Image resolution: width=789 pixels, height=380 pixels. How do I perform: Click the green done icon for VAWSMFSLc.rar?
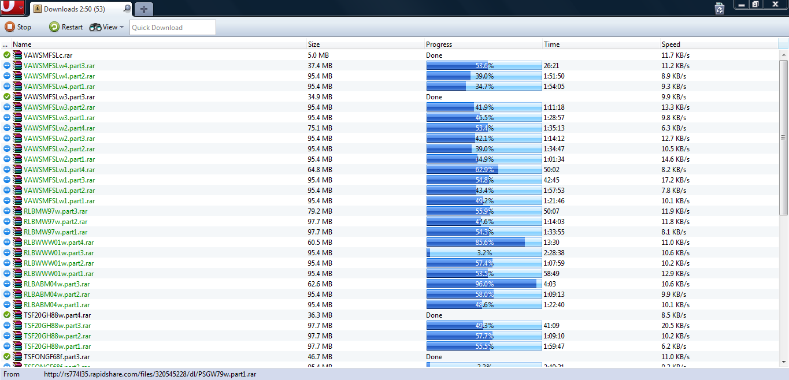coord(7,55)
